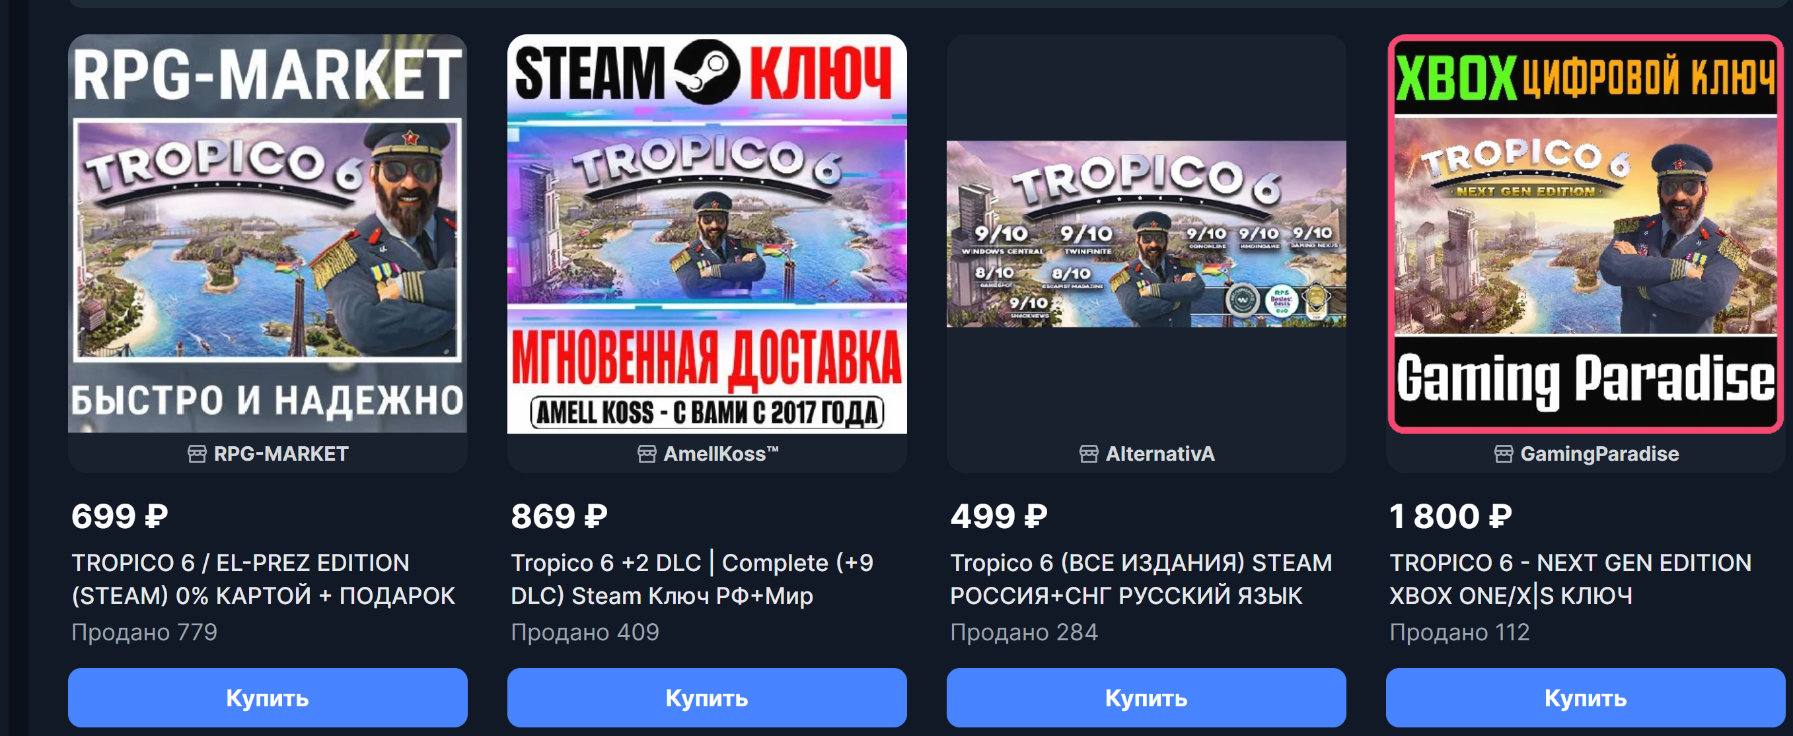
Task: Open TROPICO 6 - NEXT GEN EDITION title
Action: [1571, 579]
